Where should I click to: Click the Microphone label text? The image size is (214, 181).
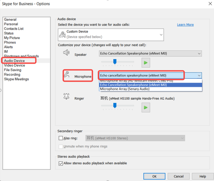click(x=83, y=76)
